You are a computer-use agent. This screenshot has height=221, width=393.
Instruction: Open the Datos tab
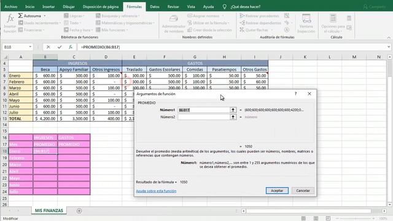155,7
